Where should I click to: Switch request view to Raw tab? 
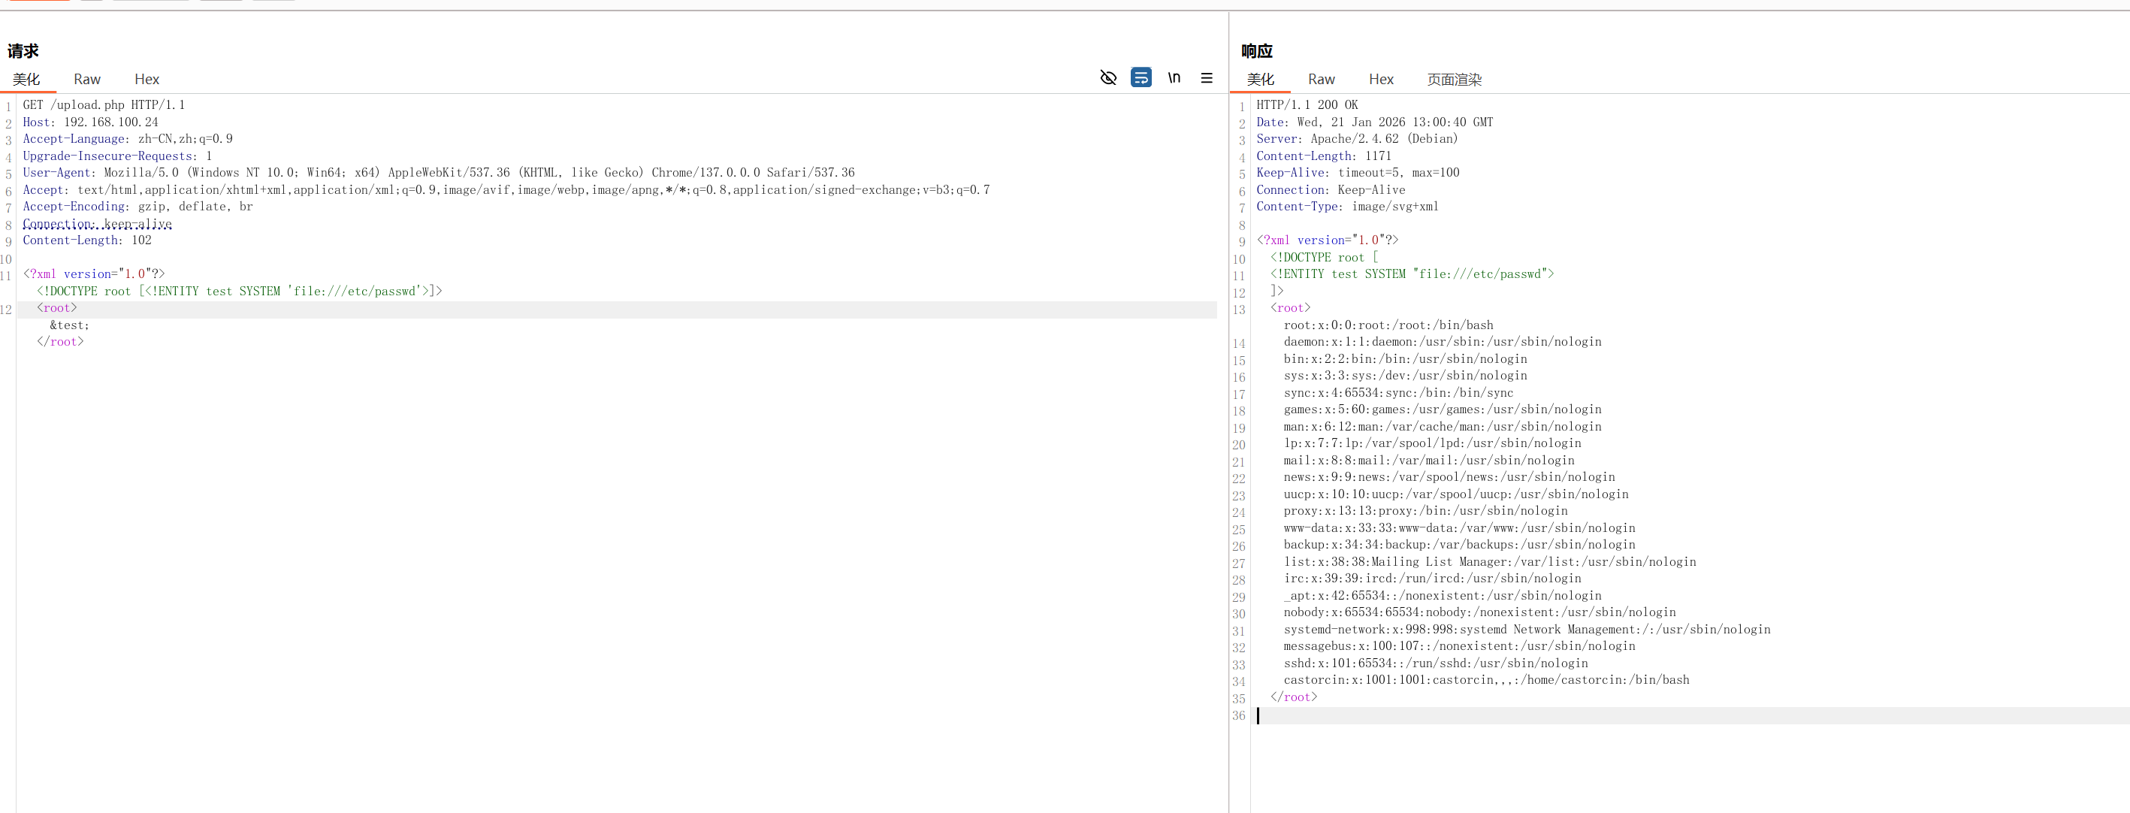coord(87,80)
